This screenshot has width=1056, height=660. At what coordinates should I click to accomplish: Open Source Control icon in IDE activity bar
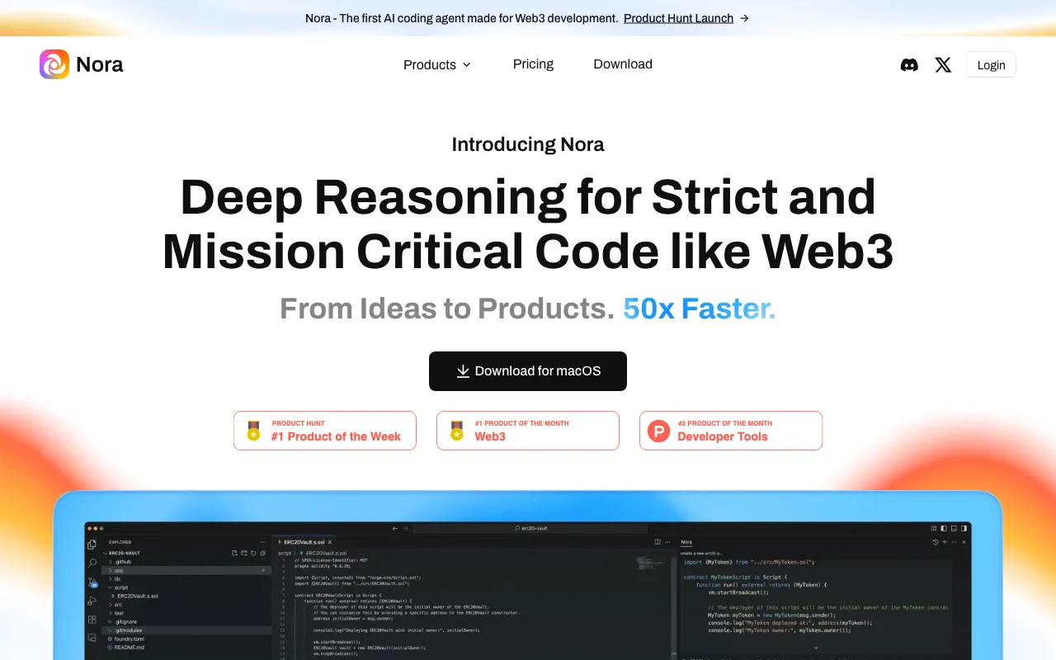[92, 582]
